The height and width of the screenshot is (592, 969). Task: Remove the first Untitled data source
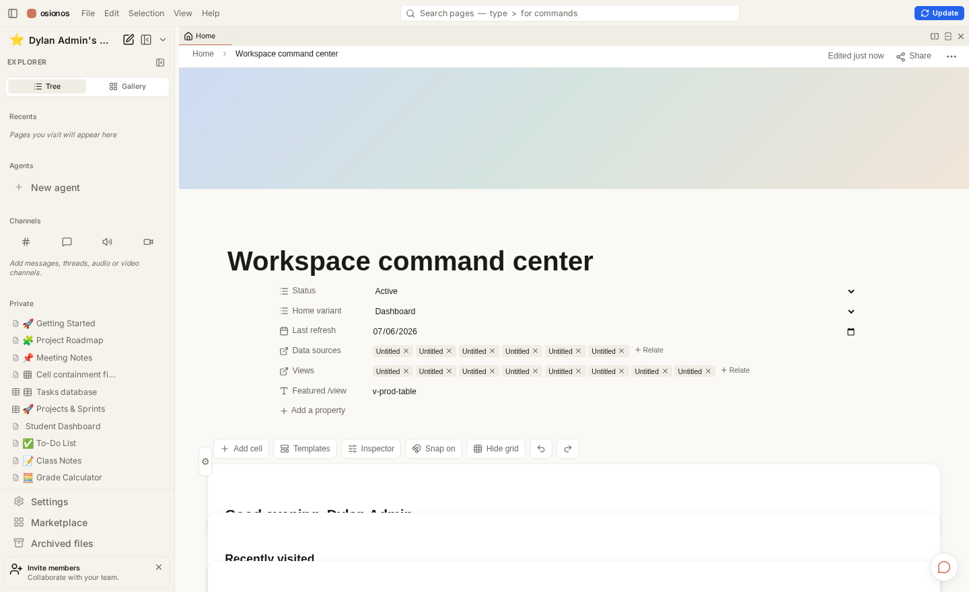(x=406, y=351)
